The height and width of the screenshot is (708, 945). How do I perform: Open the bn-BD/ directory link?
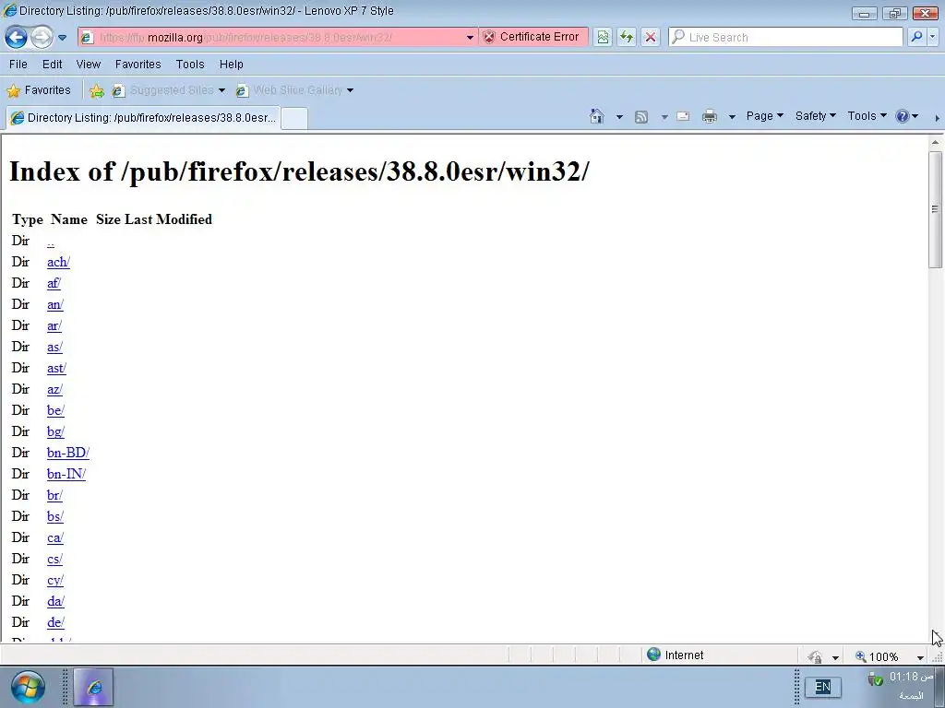click(x=68, y=453)
